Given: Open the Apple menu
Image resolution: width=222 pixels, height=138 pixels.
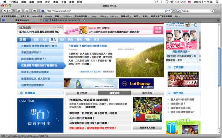Looking at the screenshot, I should click(5, 2).
